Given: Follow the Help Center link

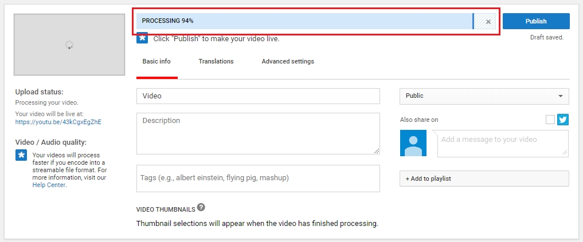Looking at the screenshot, I should point(49,185).
